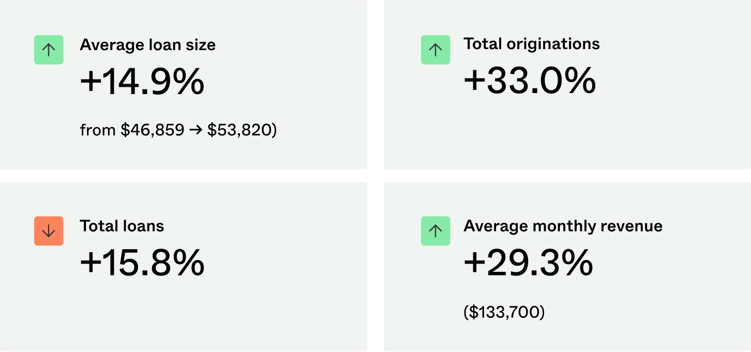Select the "Average loan size" label
This screenshot has height=352, width=751.
[x=147, y=45]
